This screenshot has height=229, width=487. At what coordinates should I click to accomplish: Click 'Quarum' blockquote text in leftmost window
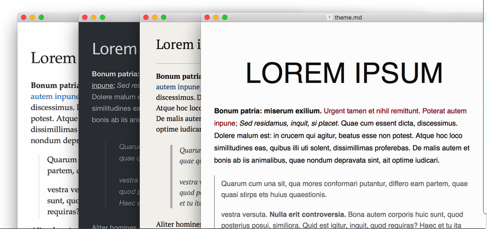62,160
